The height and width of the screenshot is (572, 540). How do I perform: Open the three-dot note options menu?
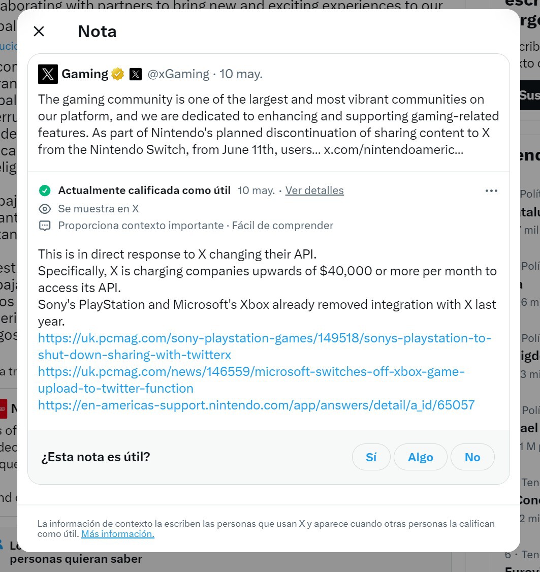point(491,190)
